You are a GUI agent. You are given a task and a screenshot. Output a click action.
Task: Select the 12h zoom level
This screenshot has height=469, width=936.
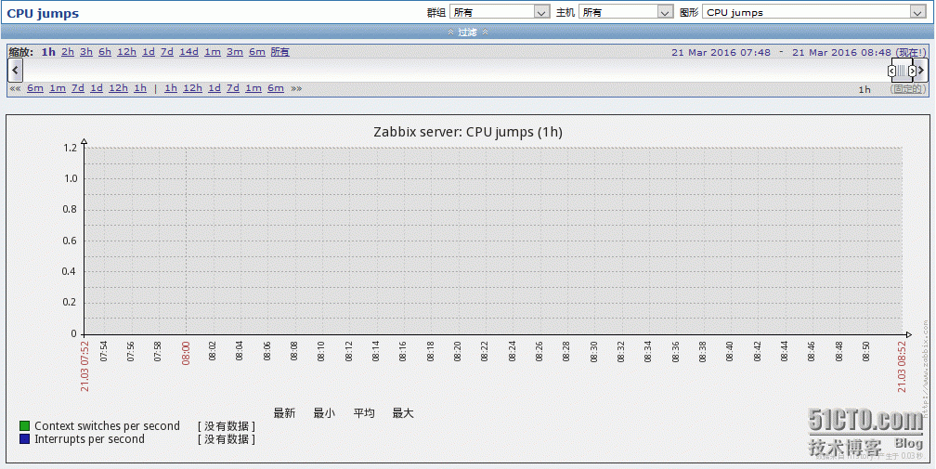pos(126,52)
